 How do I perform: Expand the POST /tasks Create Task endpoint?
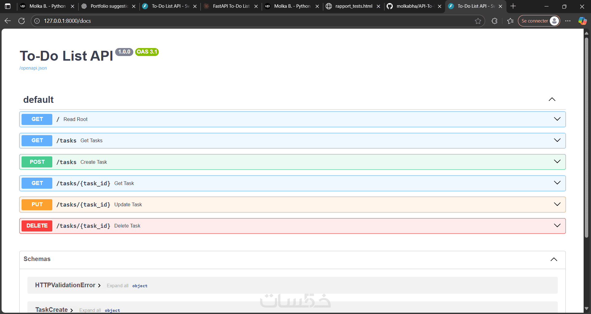tap(557, 162)
